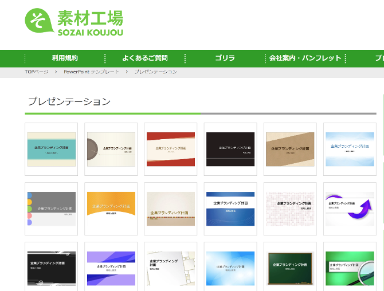Open template with colored circles on gray
This screenshot has height=291, width=384.
coord(52,209)
